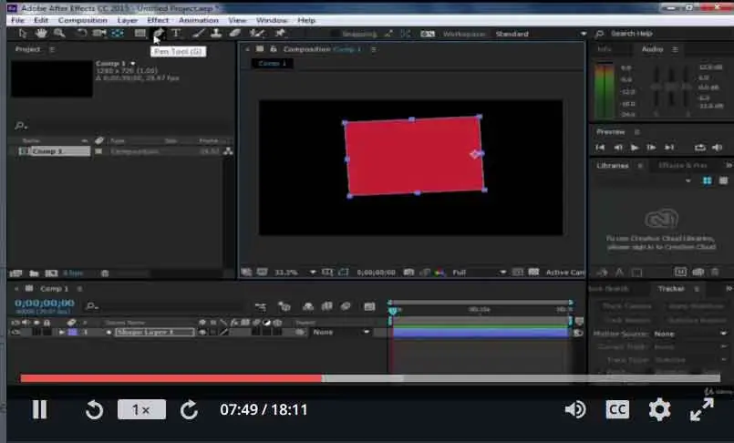The width and height of the screenshot is (734, 443).
Task: Click the timeline current time indicator
Action: click(393, 310)
